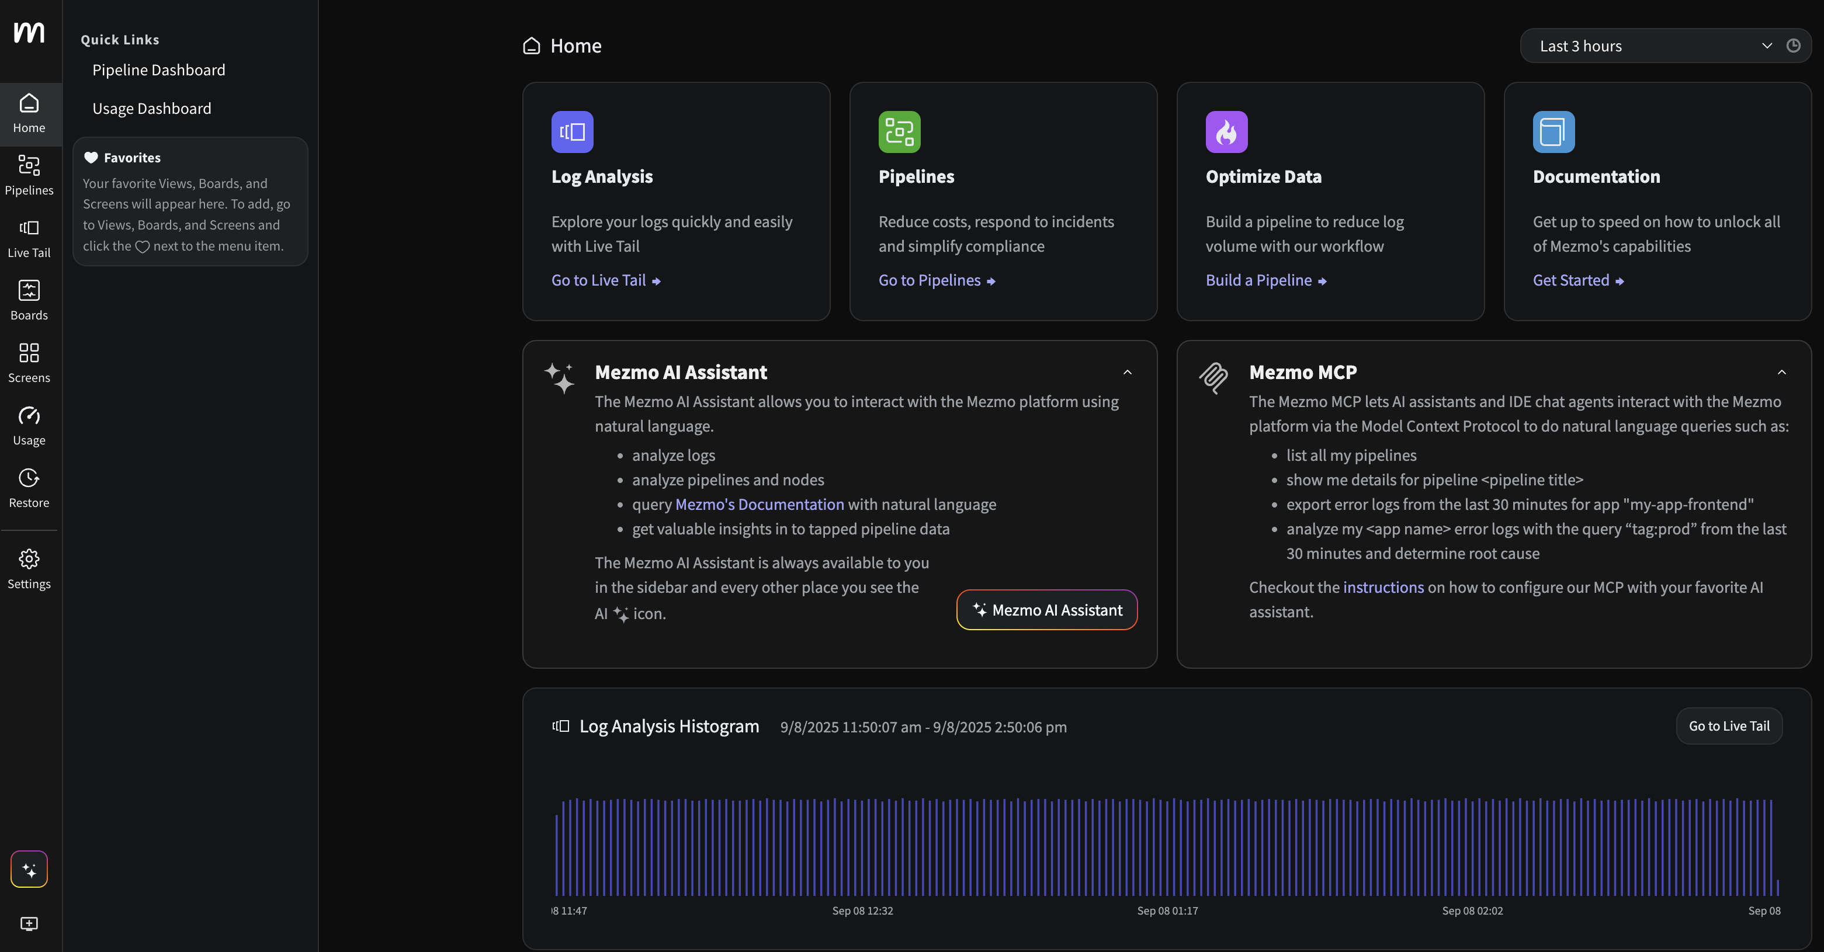Open Pipelines from the sidebar
The height and width of the screenshot is (952, 1824).
[x=29, y=176]
